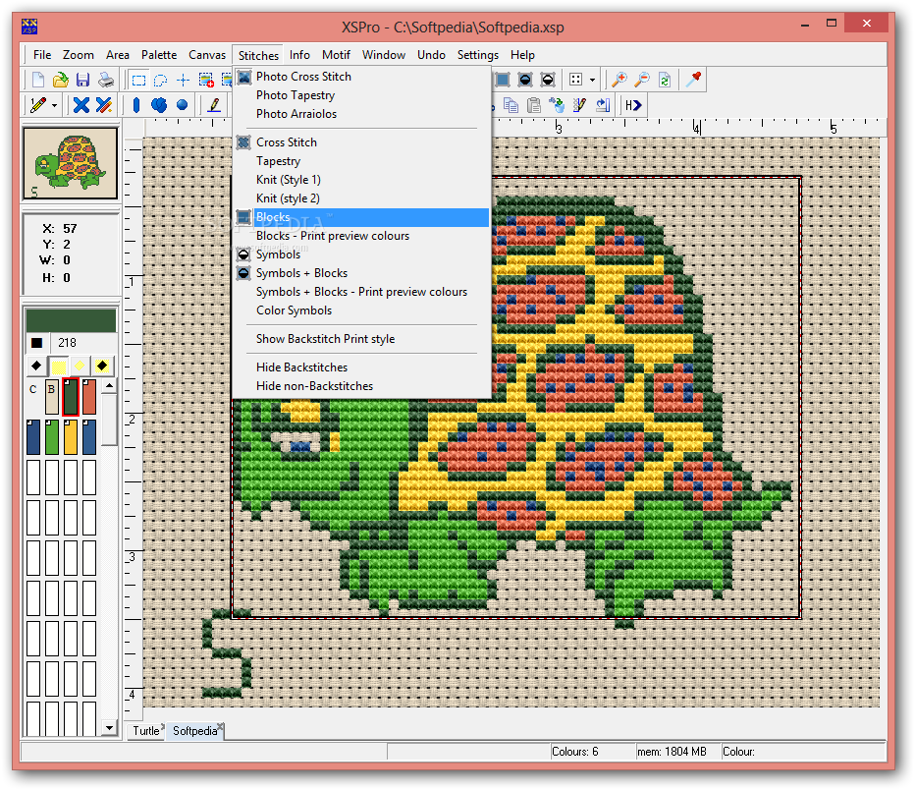The image size is (915, 790).
Task: Choose the cross stitch with pencil tool
Action: point(104,105)
